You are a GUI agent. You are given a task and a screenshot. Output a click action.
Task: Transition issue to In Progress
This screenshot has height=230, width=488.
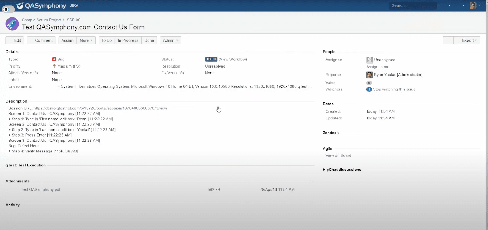[128, 40]
